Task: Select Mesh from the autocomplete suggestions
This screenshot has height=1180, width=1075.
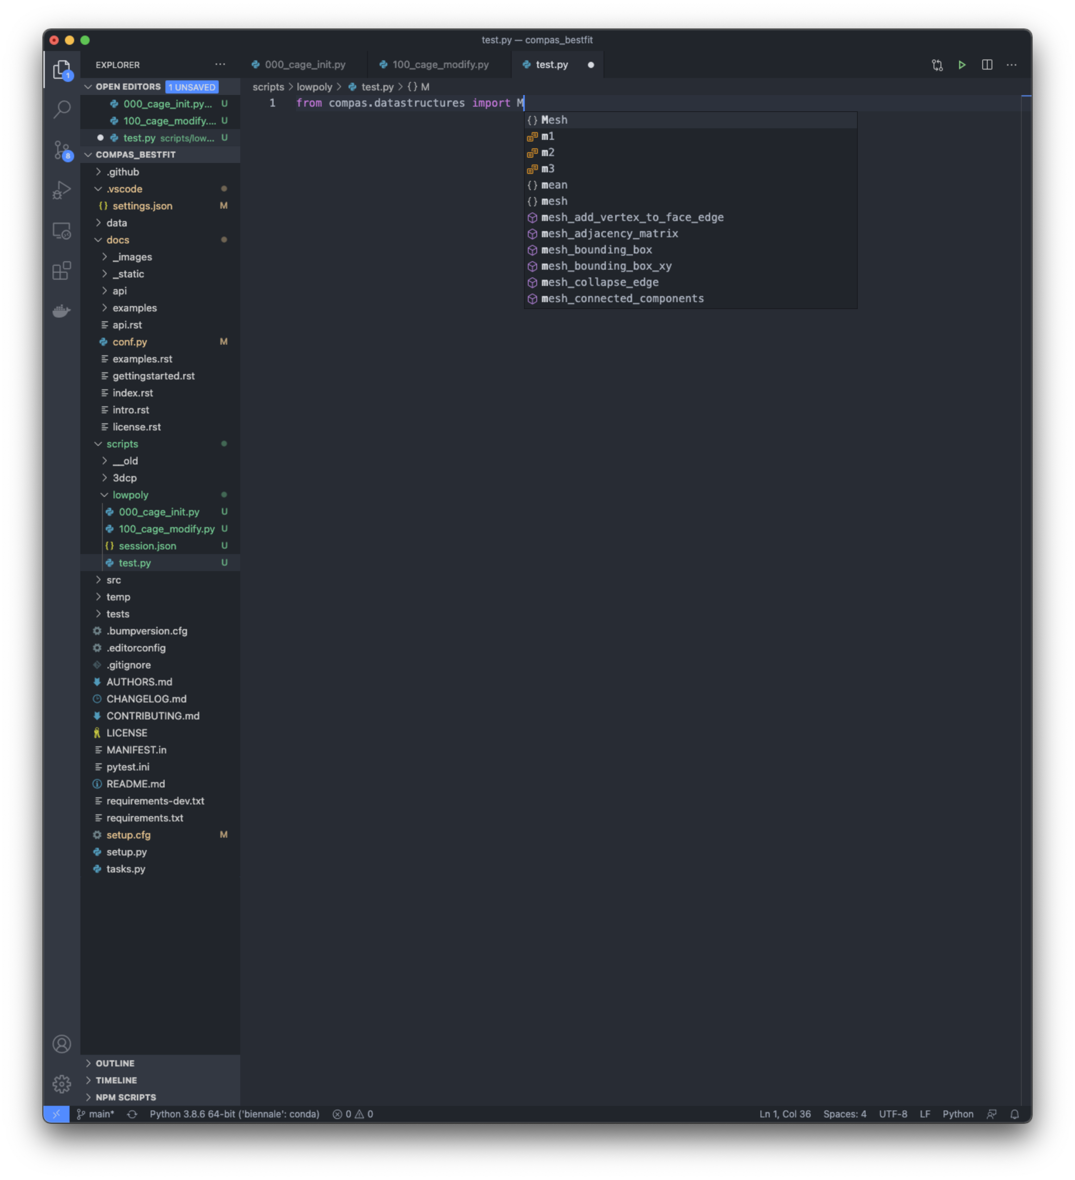Action: click(554, 119)
